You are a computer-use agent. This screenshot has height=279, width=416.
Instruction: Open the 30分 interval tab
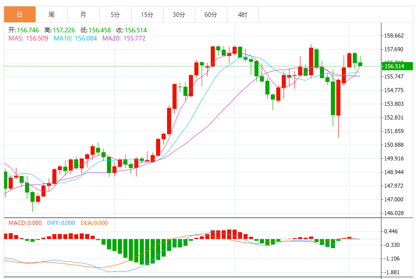179,15
